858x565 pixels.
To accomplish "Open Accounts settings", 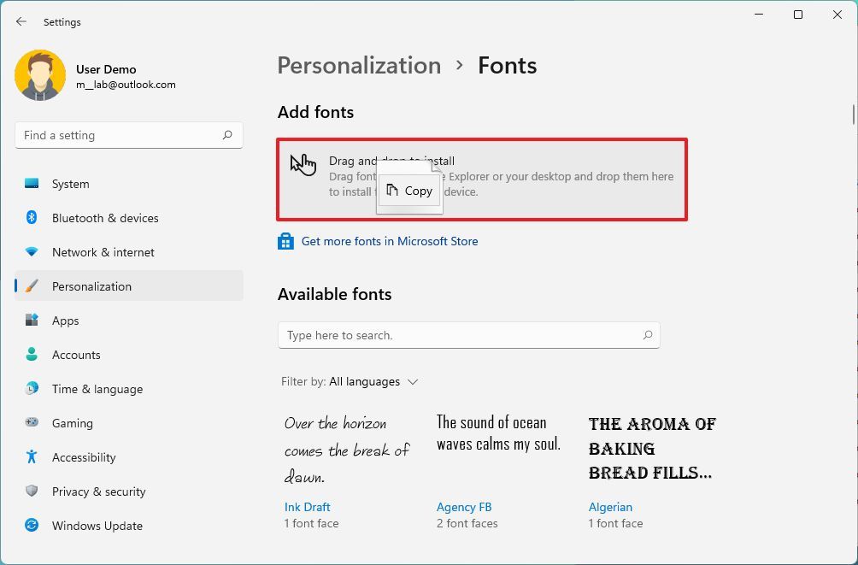I will pyautogui.click(x=76, y=355).
